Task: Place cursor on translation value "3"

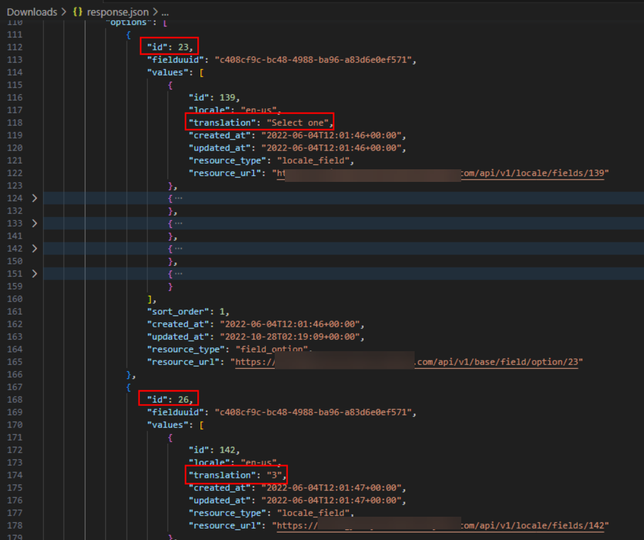Action: tap(277, 475)
